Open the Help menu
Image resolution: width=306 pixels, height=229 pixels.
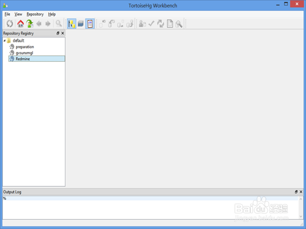pyautogui.click(x=52, y=14)
